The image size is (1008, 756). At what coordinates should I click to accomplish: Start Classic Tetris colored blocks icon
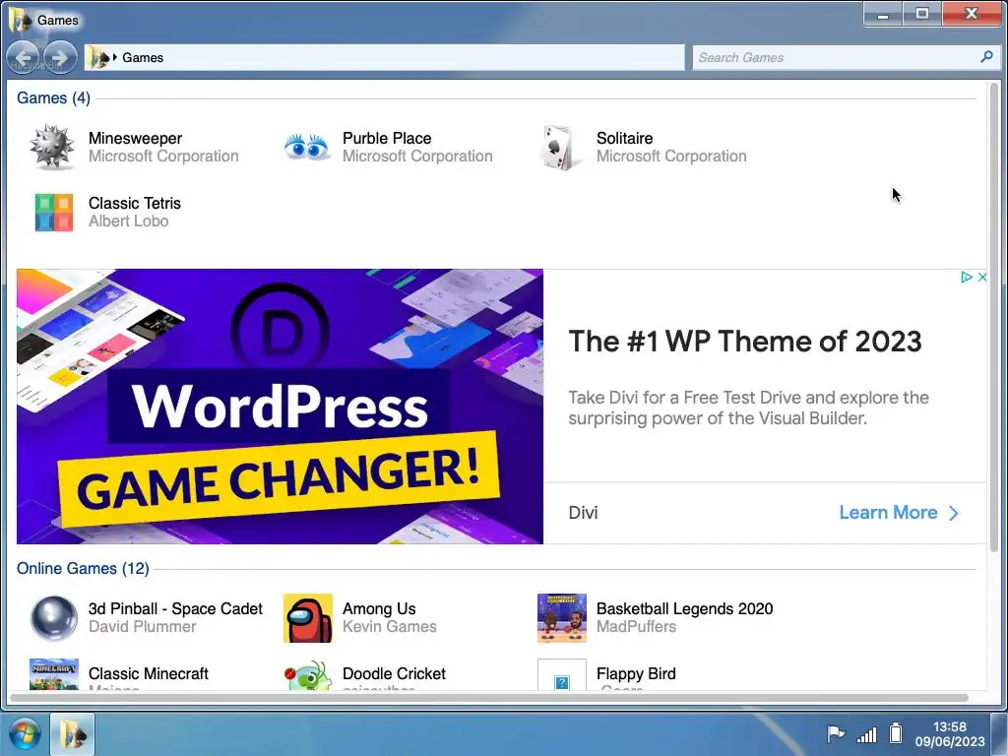(x=54, y=213)
